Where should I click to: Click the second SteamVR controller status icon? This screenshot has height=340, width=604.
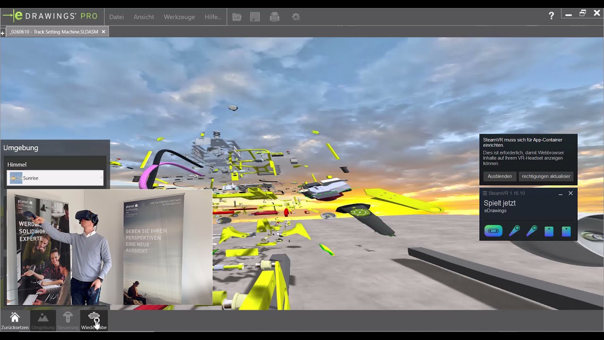pos(532,231)
